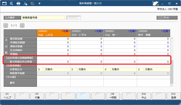Click the F10 中止 function button
This screenshot has width=181, height=105.
point(144,96)
